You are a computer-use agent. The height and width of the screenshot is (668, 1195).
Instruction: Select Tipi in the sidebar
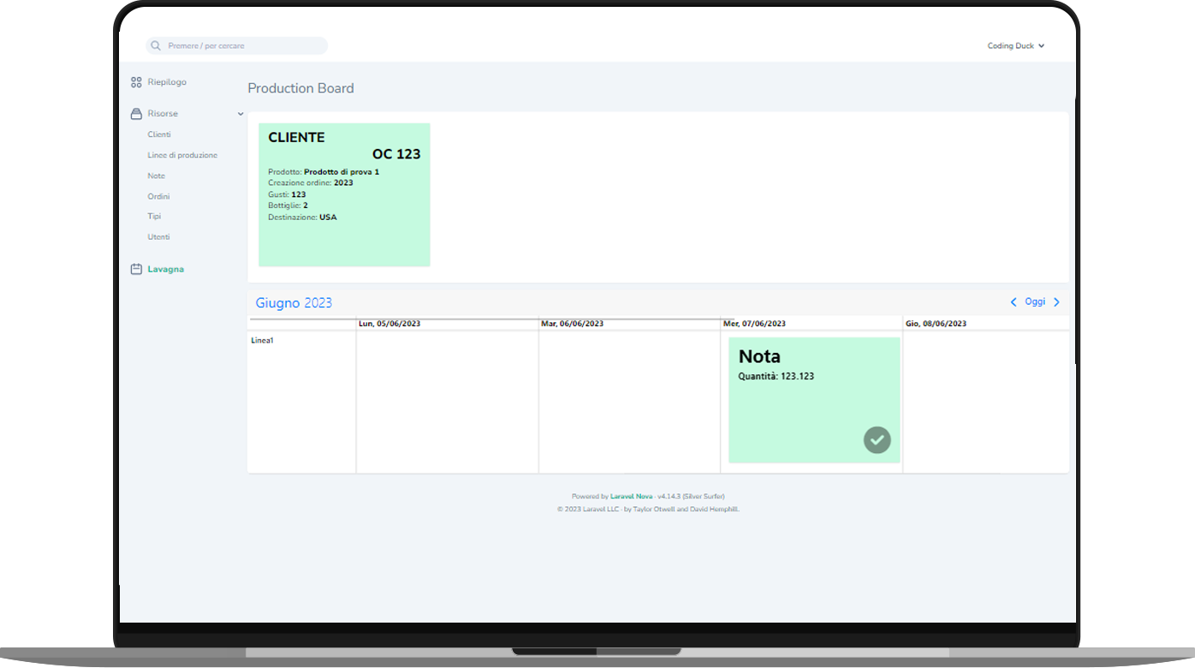coord(154,217)
